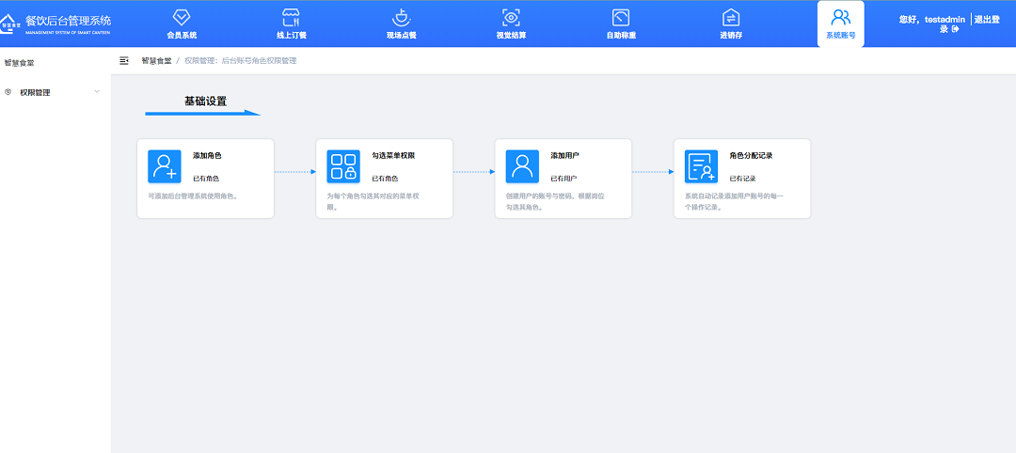Click the 已有记录 text under 角色分配记录
Viewport: 1016px width, 453px height.
click(x=742, y=178)
